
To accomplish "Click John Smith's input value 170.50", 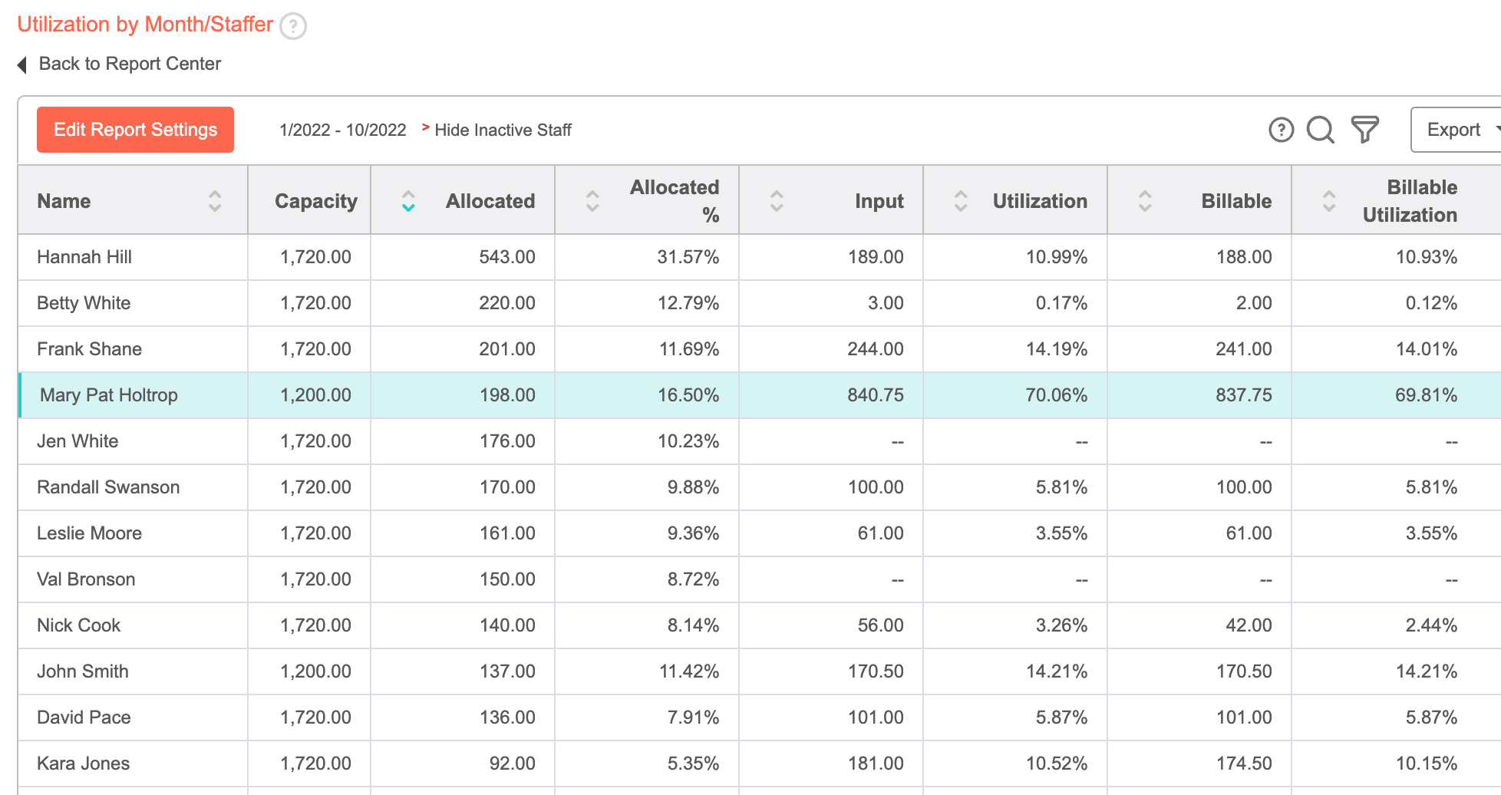I will click(x=876, y=671).
